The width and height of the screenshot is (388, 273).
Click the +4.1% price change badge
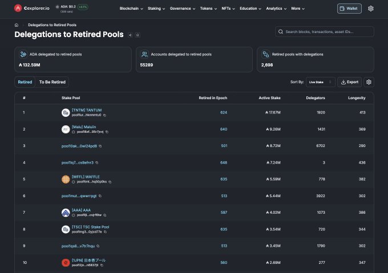click(83, 7)
